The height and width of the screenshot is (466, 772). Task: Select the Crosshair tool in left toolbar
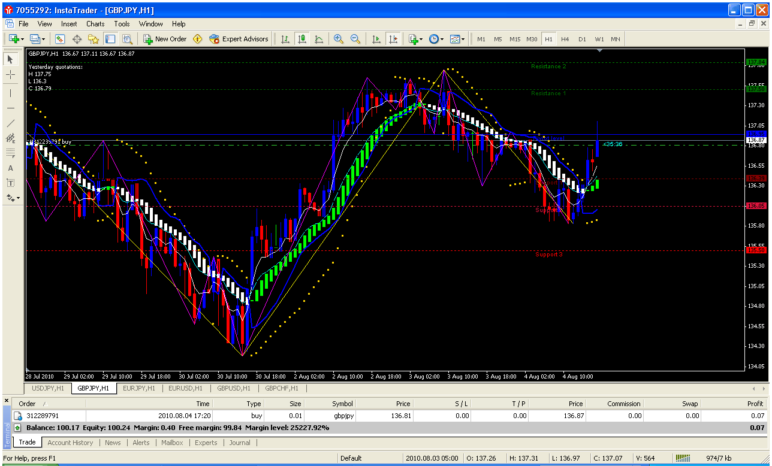(x=10, y=74)
